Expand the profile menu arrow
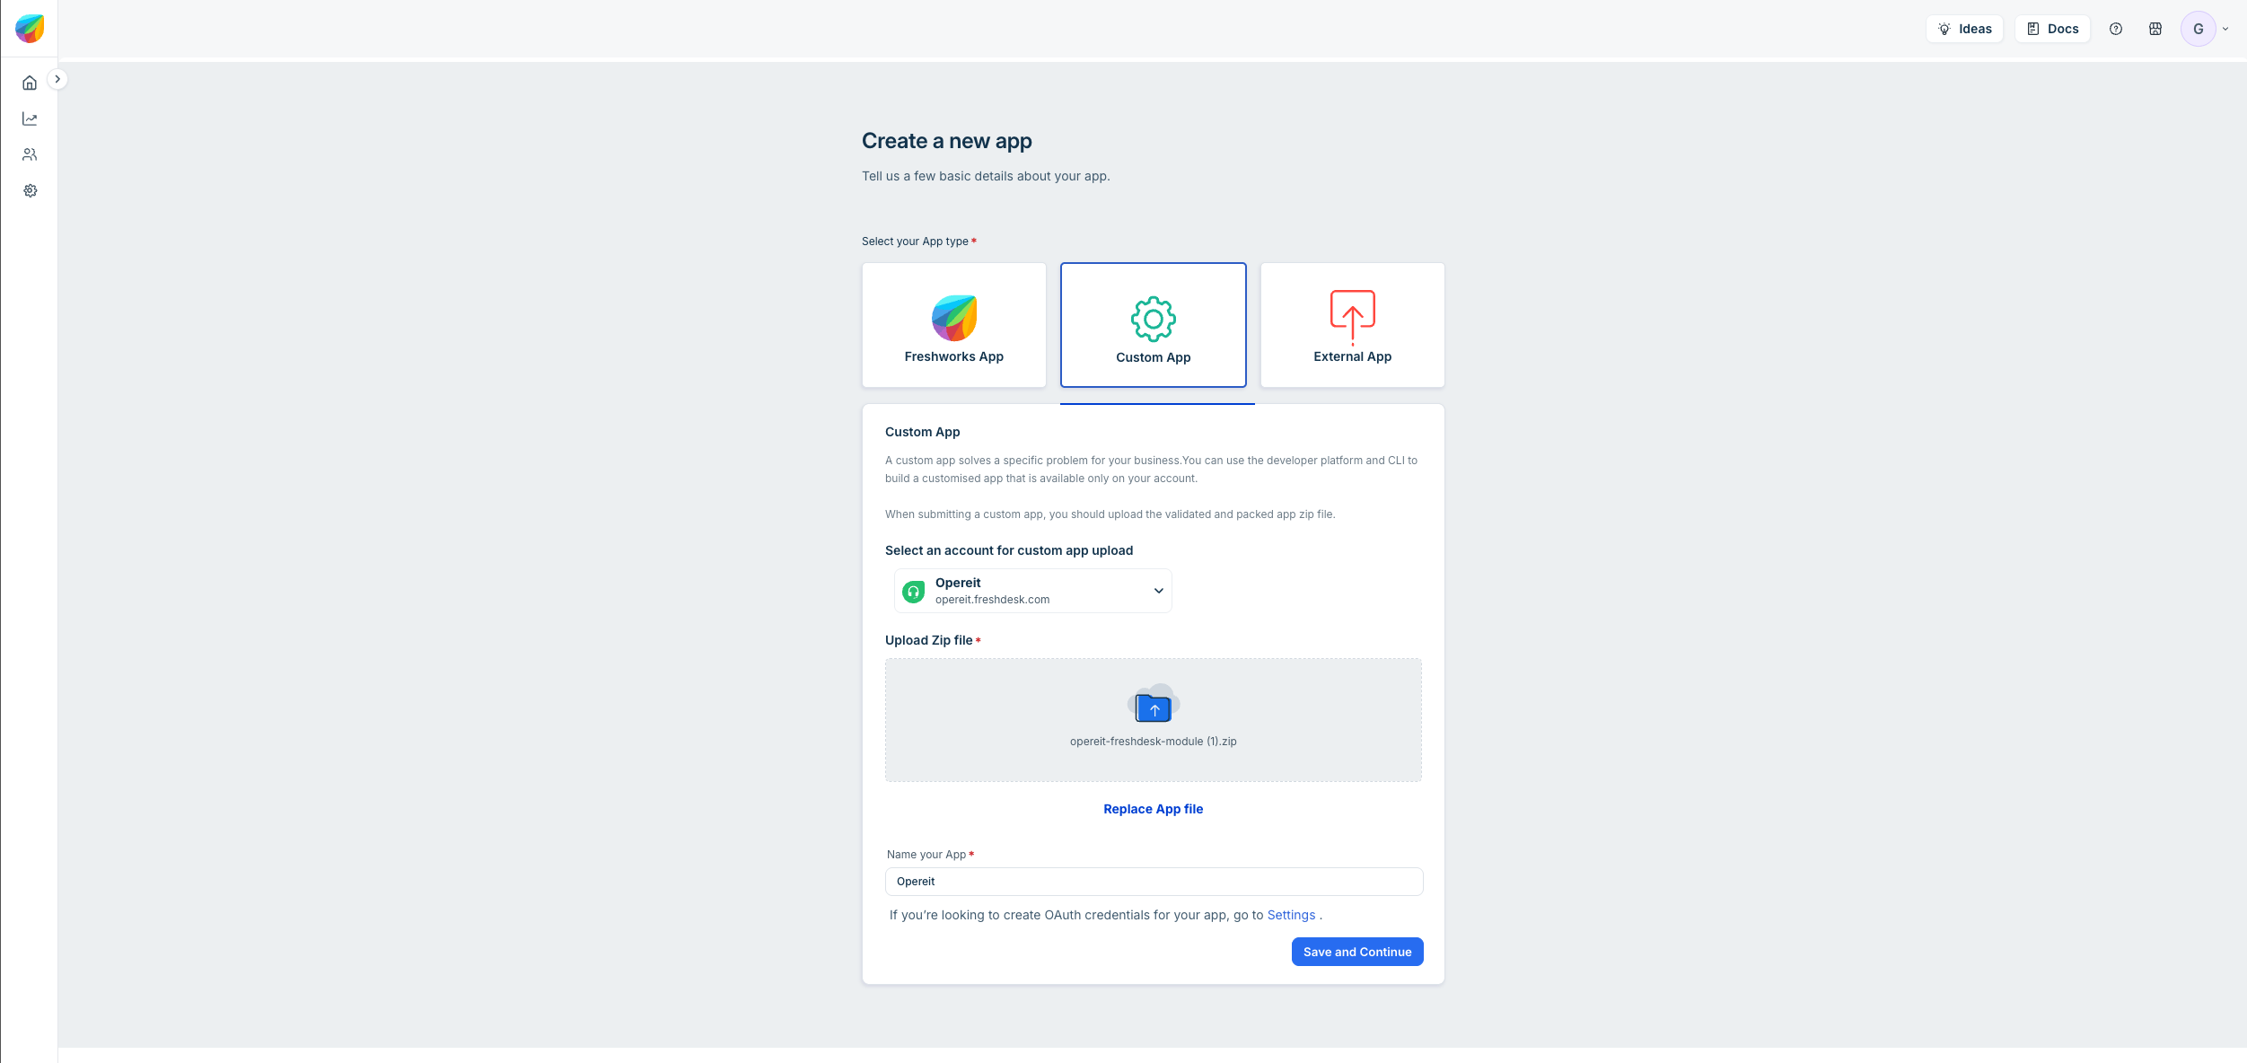Screen dimensions: 2247x1063 2225,29
